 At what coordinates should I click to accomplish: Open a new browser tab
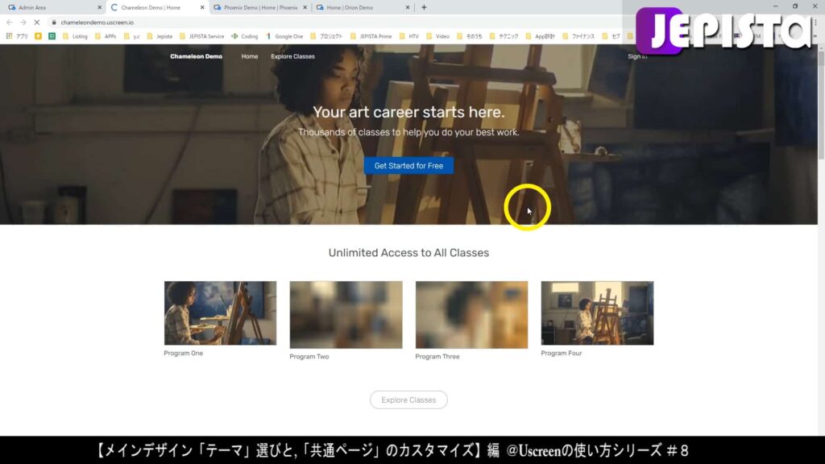tap(424, 7)
